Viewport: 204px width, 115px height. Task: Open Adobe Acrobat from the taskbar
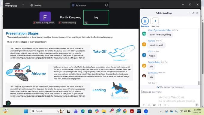point(132,111)
